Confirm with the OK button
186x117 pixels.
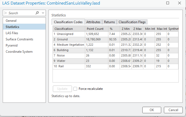coord(152,110)
